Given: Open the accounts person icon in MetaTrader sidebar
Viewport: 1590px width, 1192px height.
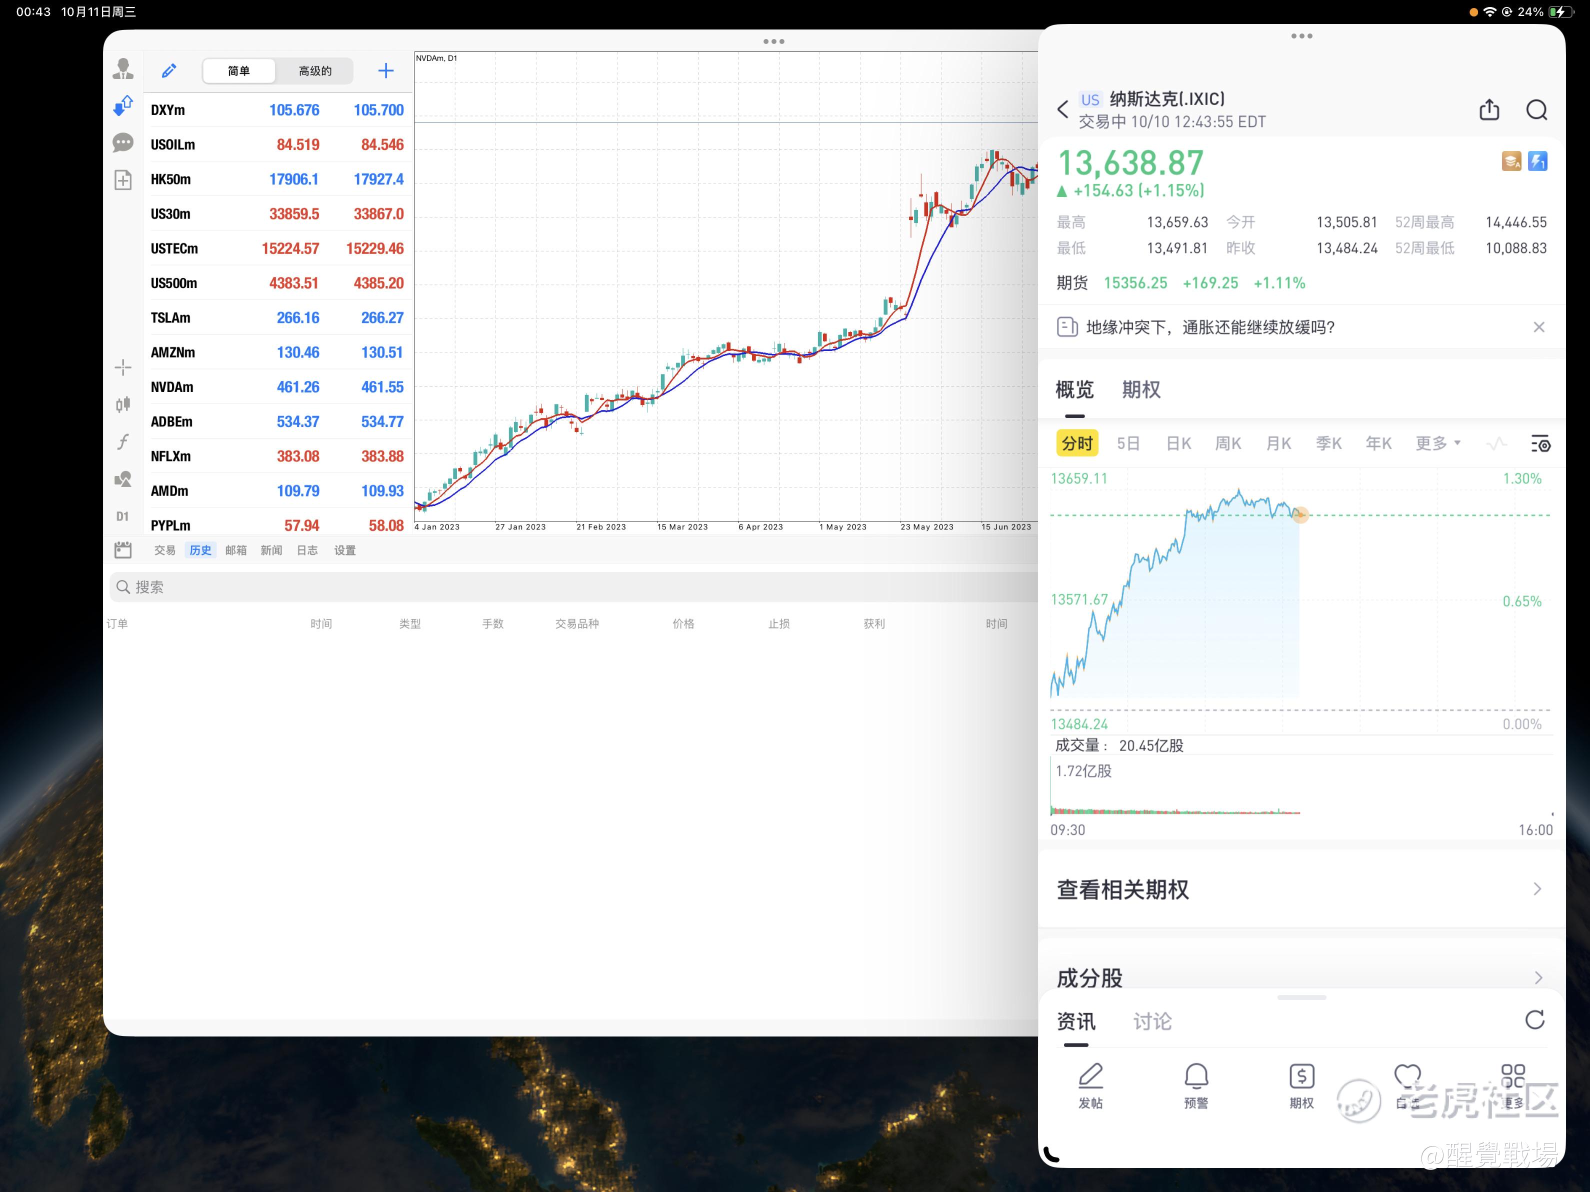Looking at the screenshot, I should click(123, 69).
